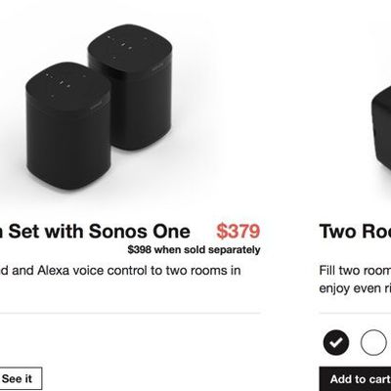
Task: Click the See it button
Action: pyautogui.click(x=21, y=378)
